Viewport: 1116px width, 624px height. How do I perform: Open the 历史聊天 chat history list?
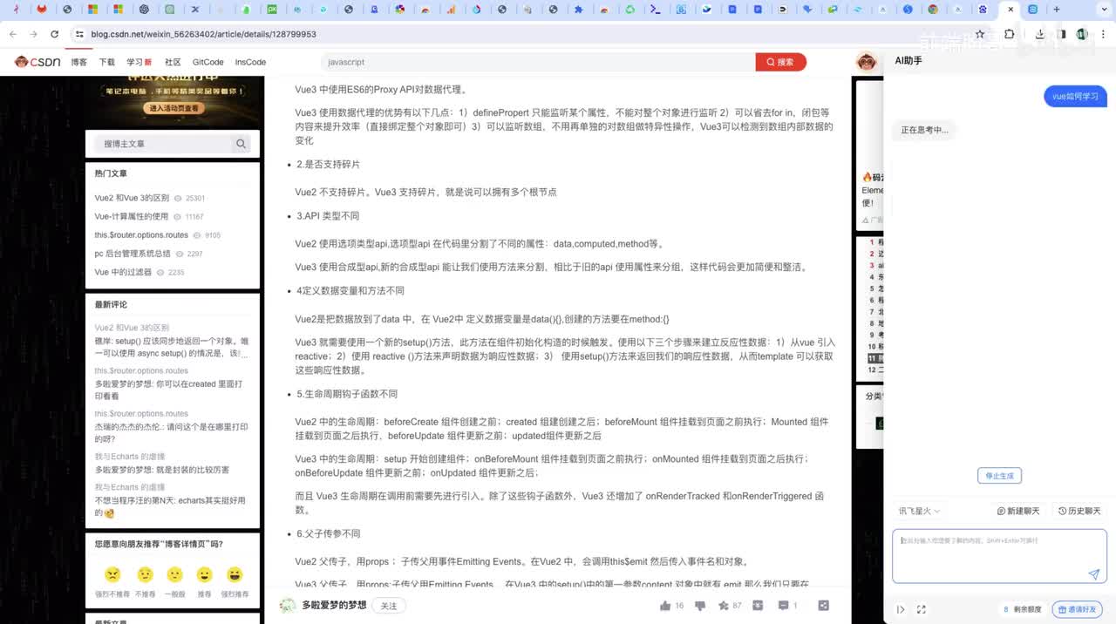(x=1079, y=512)
